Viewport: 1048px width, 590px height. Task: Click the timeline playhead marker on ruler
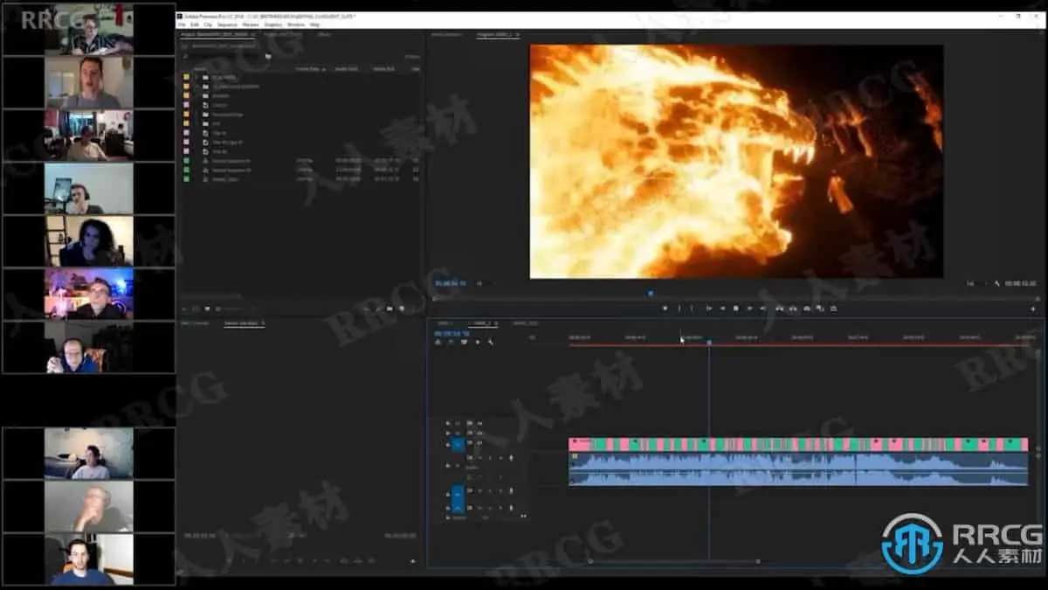(x=709, y=341)
